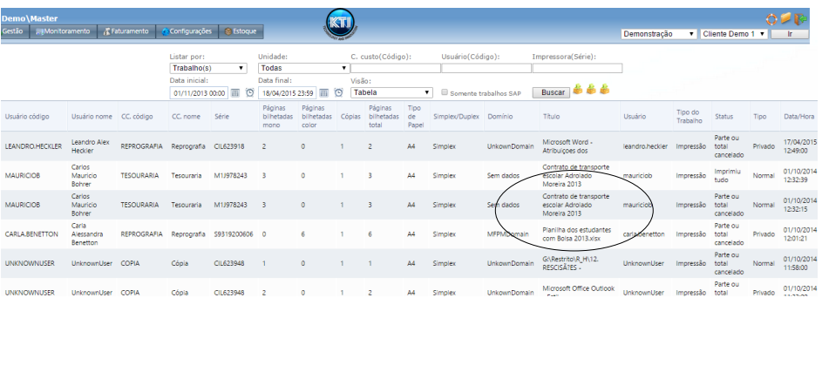Click serial number S9319200606 cell
The width and height of the screenshot is (822, 379).
pos(234,234)
